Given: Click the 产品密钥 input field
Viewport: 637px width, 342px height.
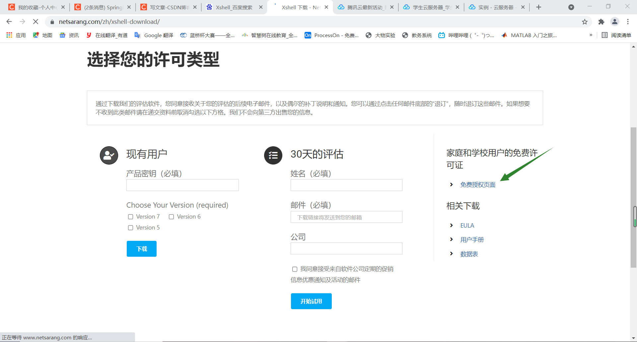Looking at the screenshot, I should coord(182,185).
